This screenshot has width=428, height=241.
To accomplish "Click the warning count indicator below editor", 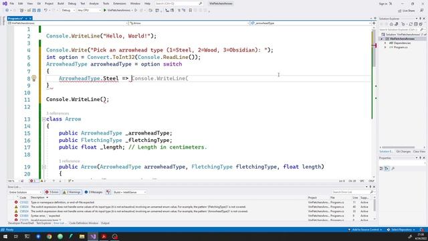I will [x=43, y=181].
